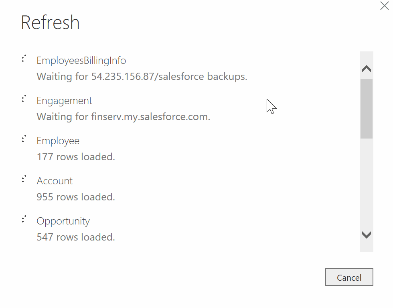This screenshot has height=308, width=393.
Task: Click the loading spinner beside EmployeesBillingInfo
Action: 24,59
